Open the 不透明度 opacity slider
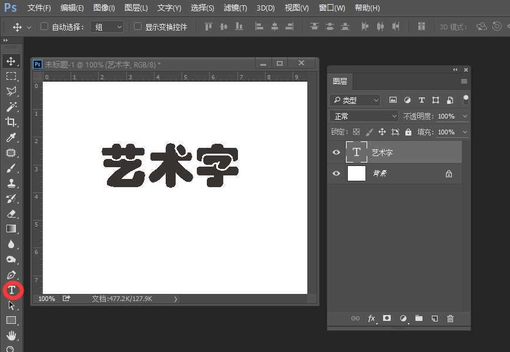 (464, 116)
